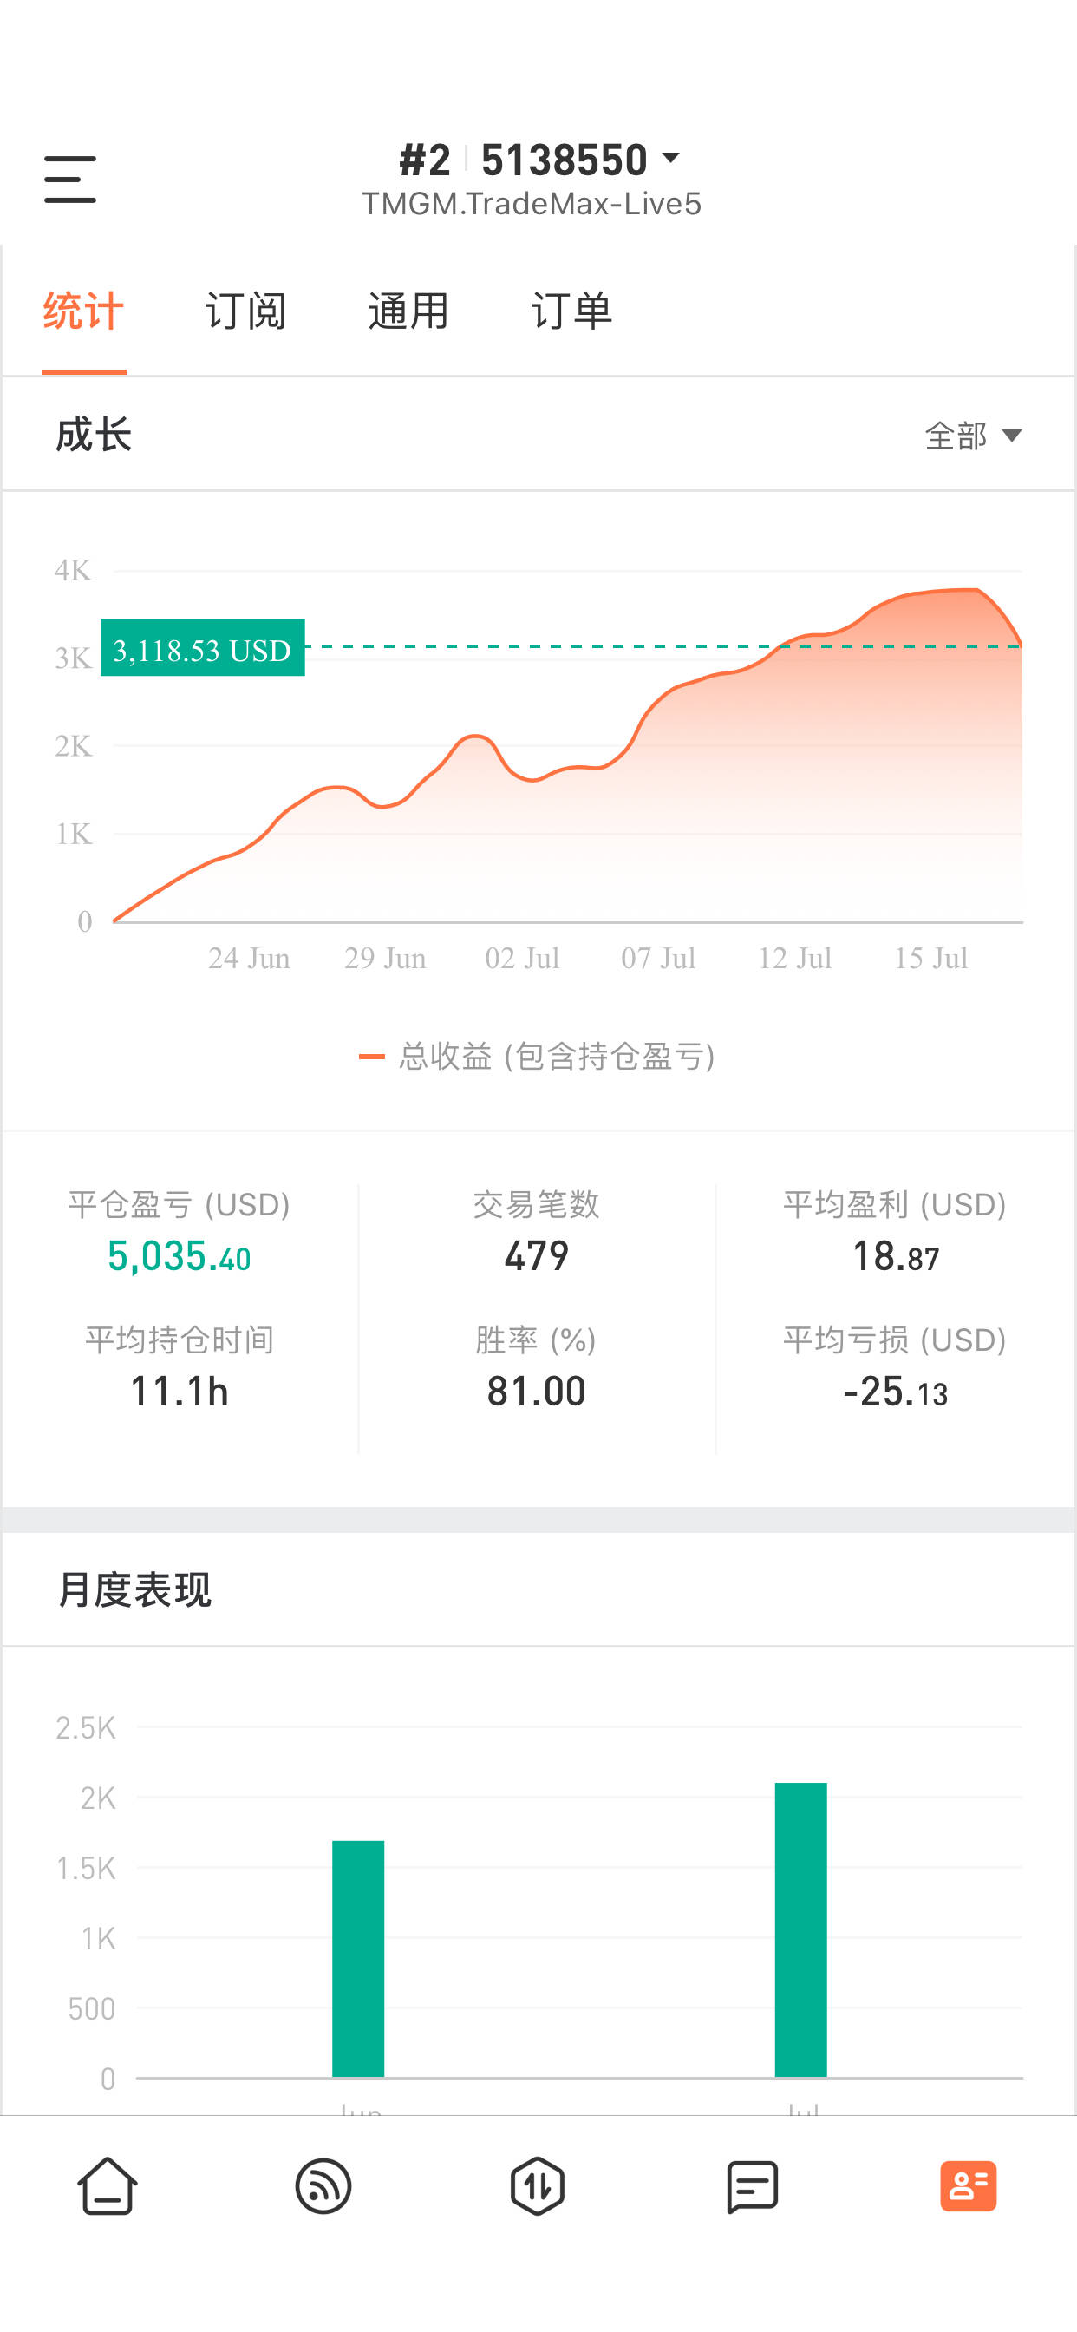
Task: Tap the 5,035.40 closed profit value
Action: [x=179, y=1256]
